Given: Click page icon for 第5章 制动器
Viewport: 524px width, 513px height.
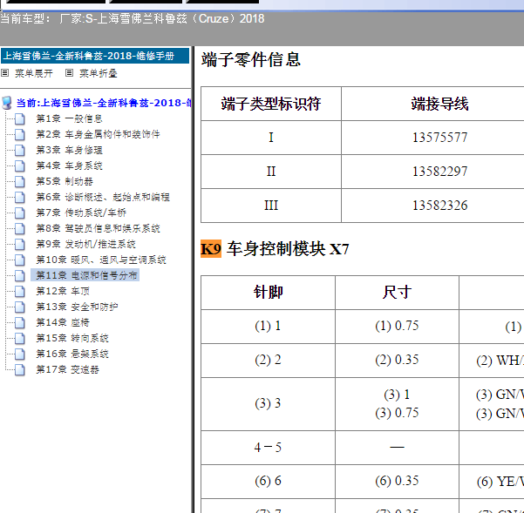Looking at the screenshot, I should [x=20, y=181].
